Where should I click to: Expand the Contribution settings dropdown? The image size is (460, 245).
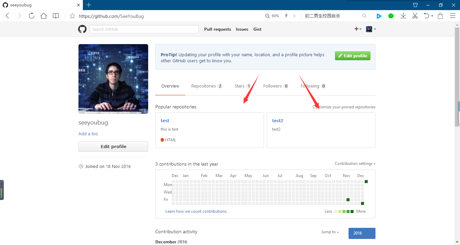[355, 164]
